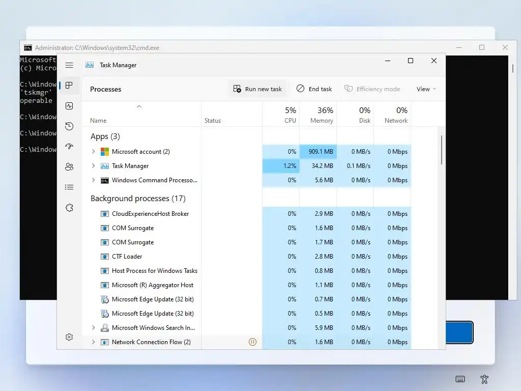Click the Microsoft Windows Search Indexer icon
Viewport: 521px width, 391px height.
pos(105,328)
